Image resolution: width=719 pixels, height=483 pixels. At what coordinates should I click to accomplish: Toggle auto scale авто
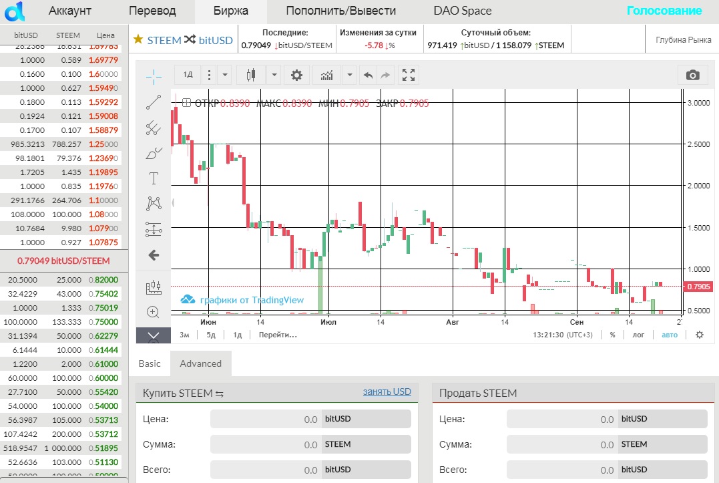pos(670,335)
